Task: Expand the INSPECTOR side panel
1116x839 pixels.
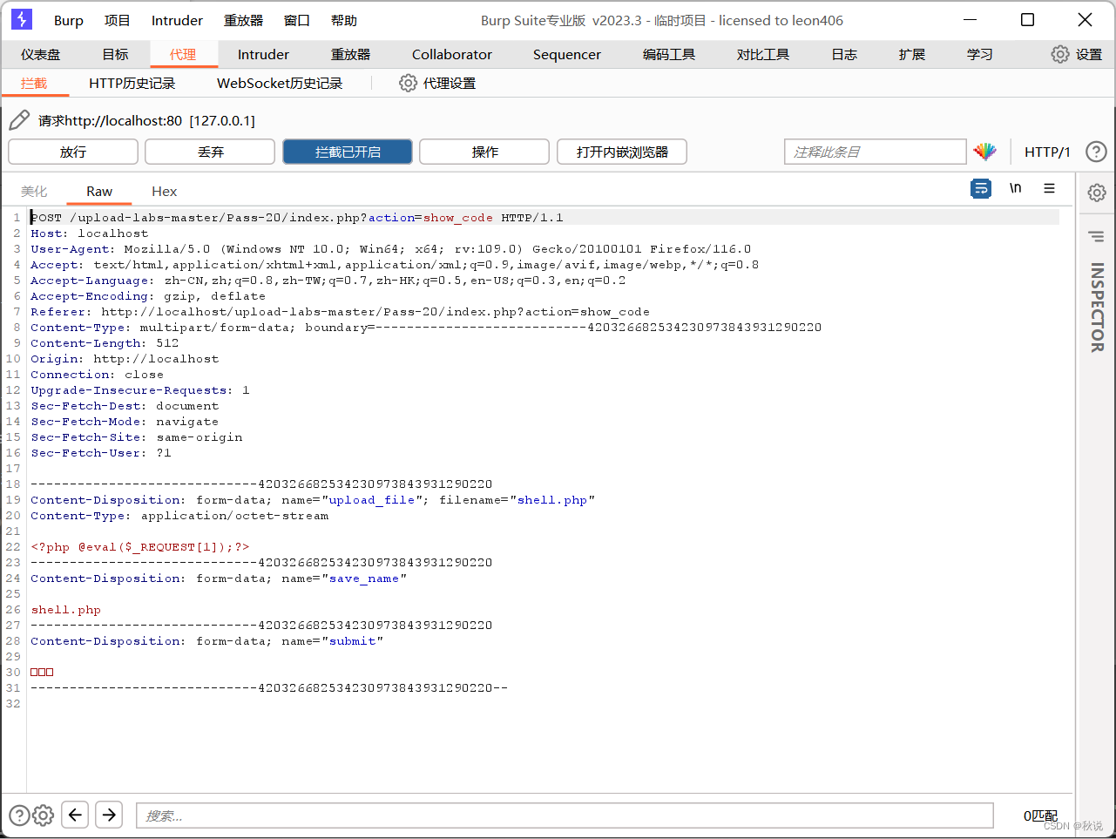Action: [x=1097, y=308]
